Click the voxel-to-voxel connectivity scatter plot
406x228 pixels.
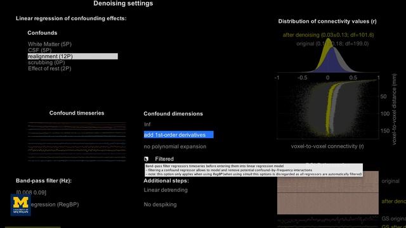pos(328,110)
